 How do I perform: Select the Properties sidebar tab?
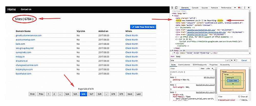point(214,65)
